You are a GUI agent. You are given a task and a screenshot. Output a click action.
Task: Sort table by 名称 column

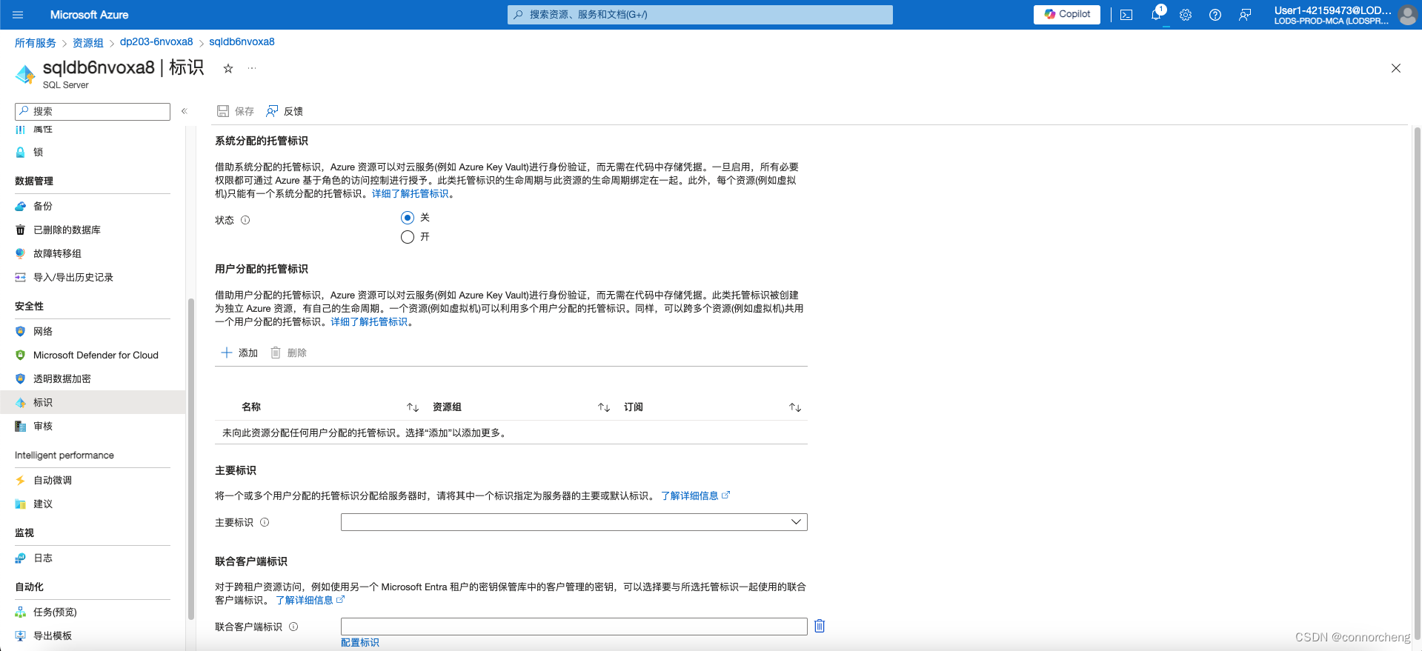click(x=413, y=407)
